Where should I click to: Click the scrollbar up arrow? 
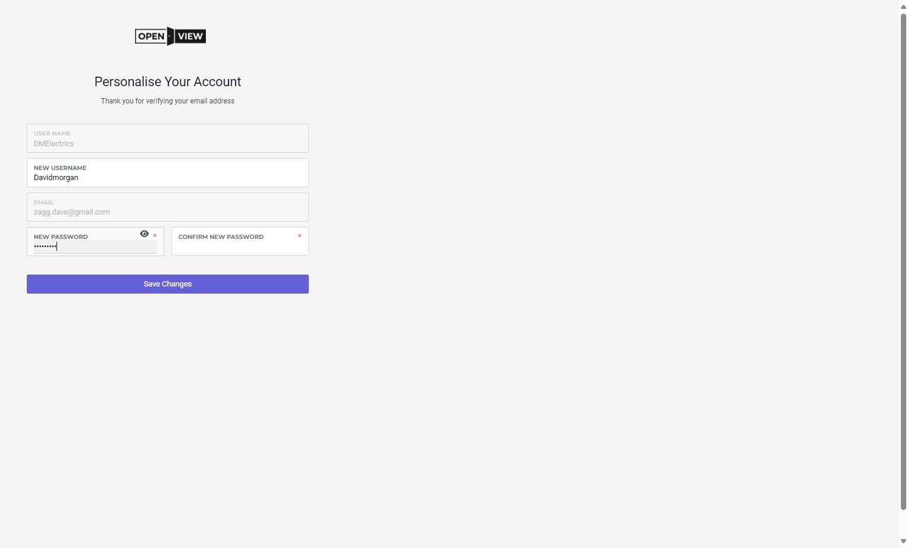(903, 7)
